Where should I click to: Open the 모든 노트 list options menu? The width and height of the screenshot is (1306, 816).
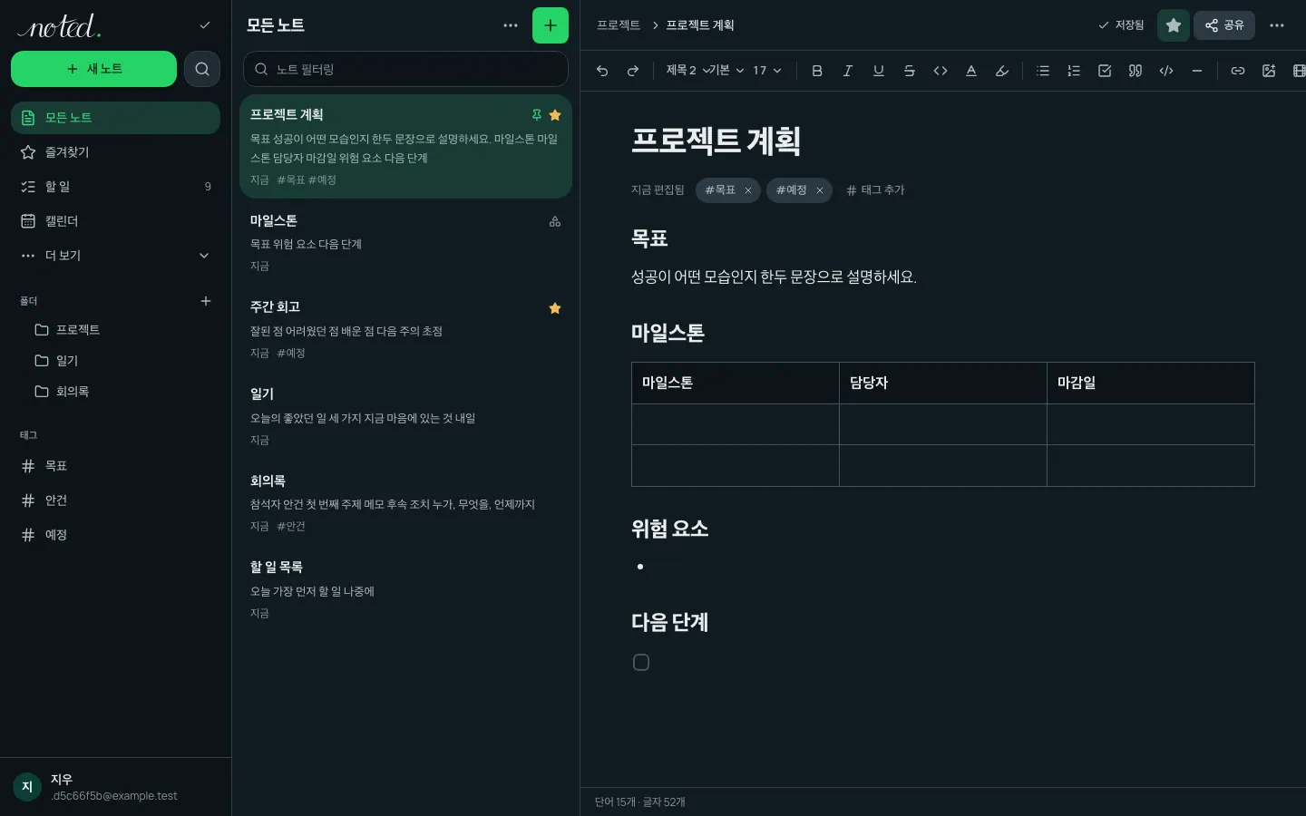pyautogui.click(x=511, y=25)
